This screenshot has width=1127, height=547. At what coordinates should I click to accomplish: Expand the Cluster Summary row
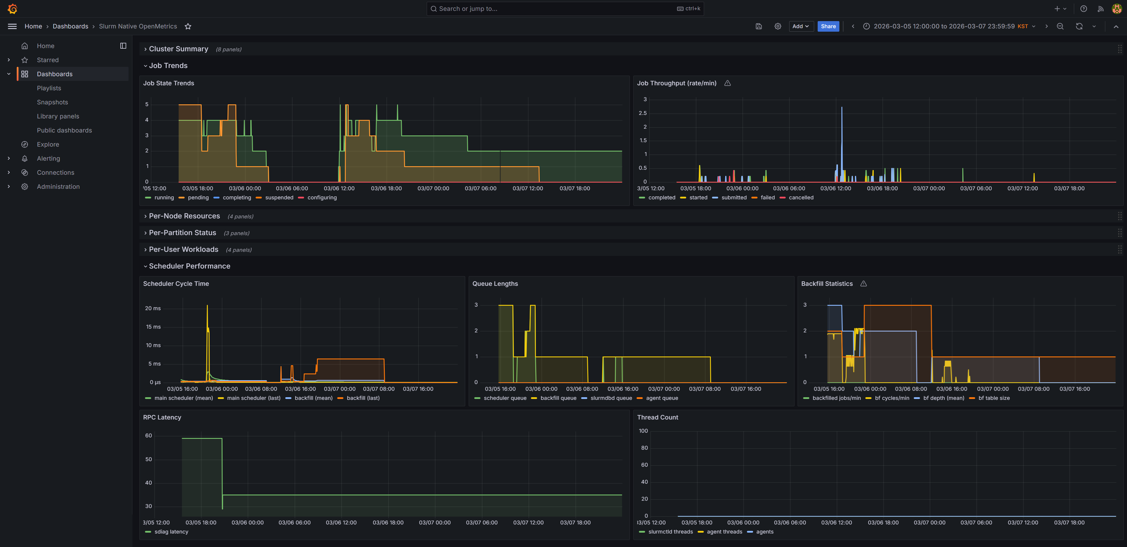(x=178, y=49)
